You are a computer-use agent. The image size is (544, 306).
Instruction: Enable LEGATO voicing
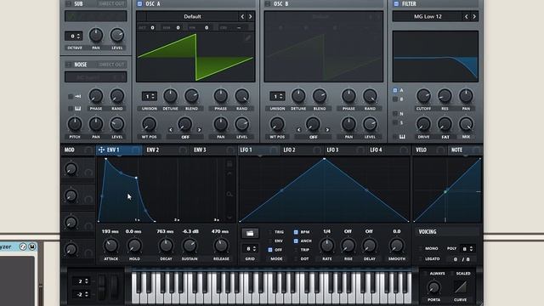click(x=420, y=258)
